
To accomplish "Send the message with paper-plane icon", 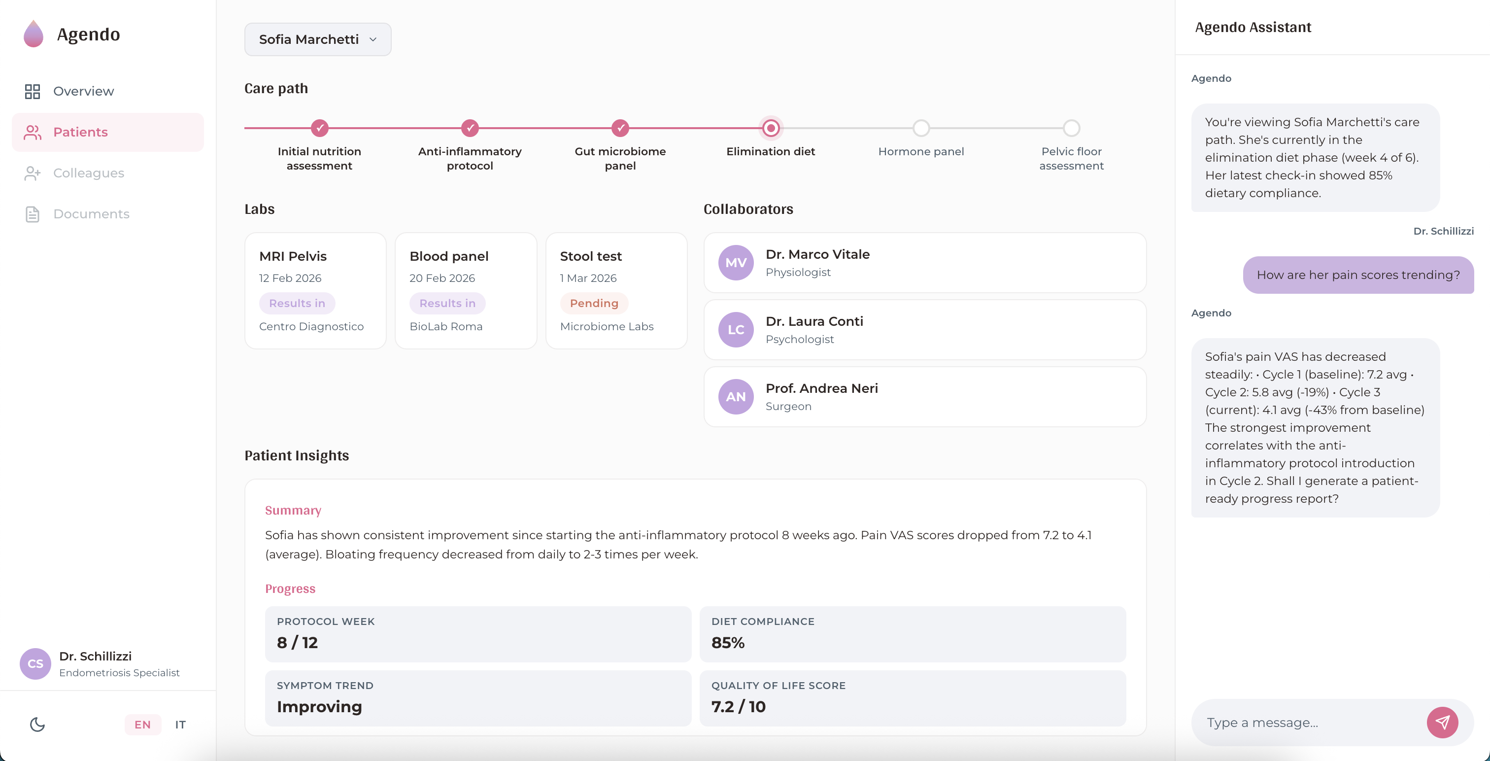I will 1442,722.
